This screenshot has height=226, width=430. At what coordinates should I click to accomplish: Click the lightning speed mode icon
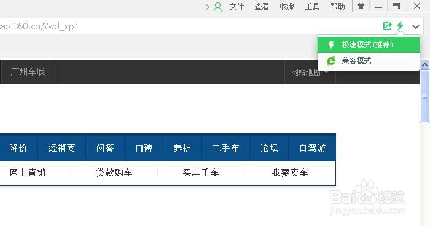400,26
